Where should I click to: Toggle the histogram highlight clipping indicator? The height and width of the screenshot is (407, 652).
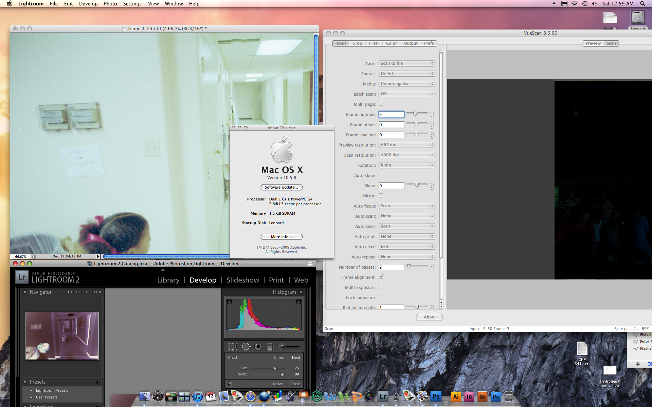tap(298, 302)
